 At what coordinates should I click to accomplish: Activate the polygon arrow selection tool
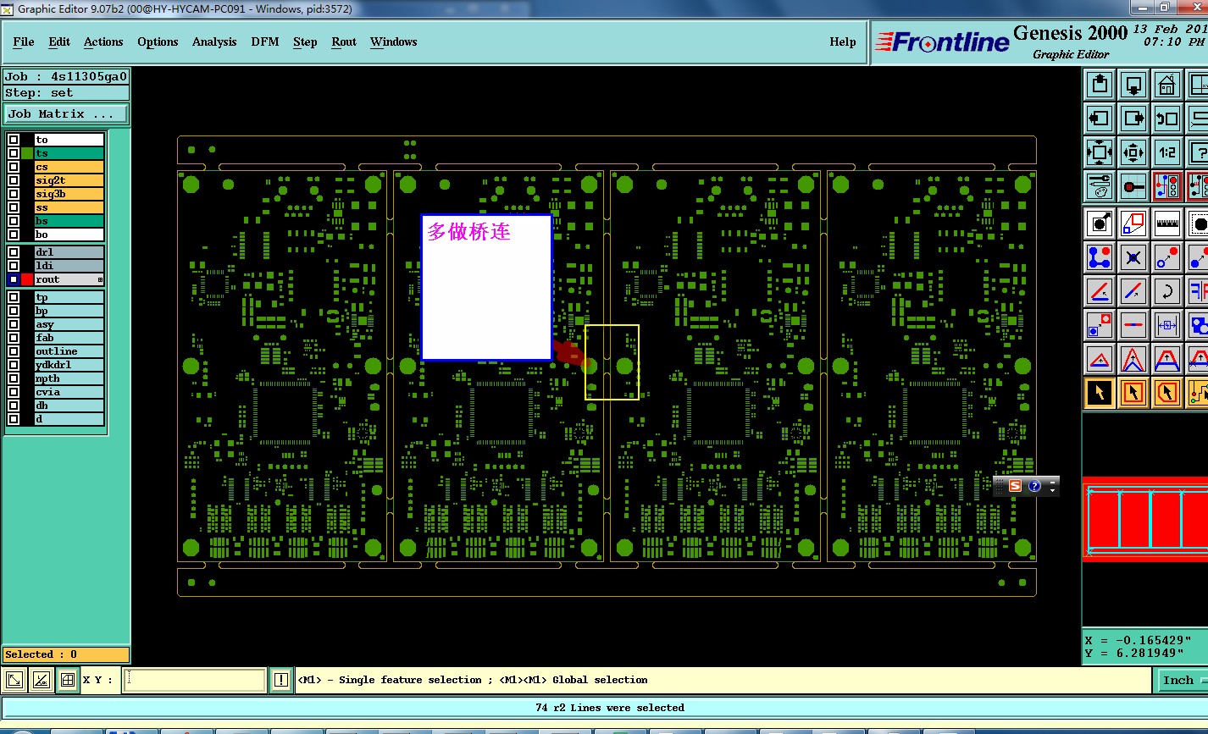tap(1167, 393)
